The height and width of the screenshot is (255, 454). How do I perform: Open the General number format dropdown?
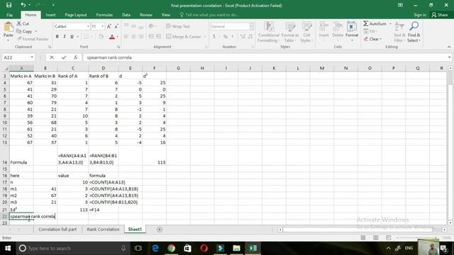[251, 26]
